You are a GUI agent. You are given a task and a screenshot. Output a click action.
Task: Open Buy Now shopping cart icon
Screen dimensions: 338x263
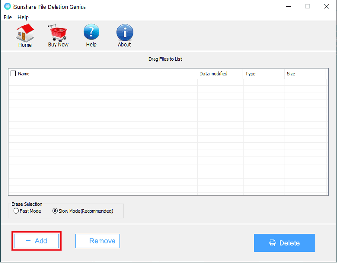58,33
